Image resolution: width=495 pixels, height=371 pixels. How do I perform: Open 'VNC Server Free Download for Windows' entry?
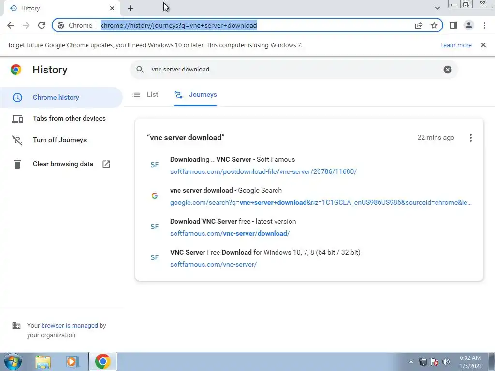coord(265,252)
